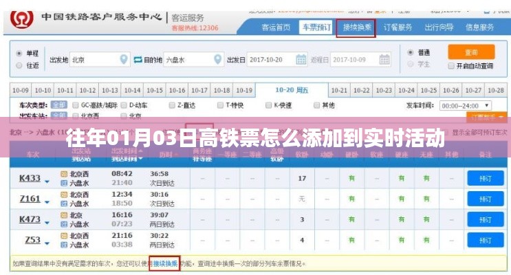Select the 10-21 date tab

coord(339,91)
